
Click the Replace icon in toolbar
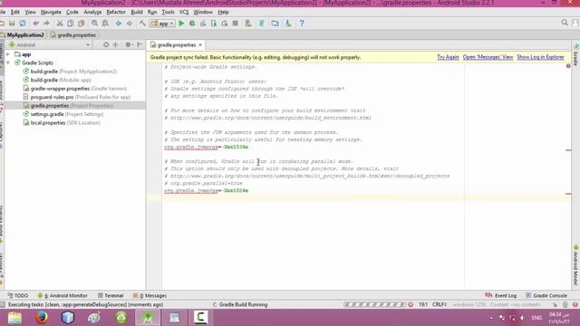(x=105, y=24)
